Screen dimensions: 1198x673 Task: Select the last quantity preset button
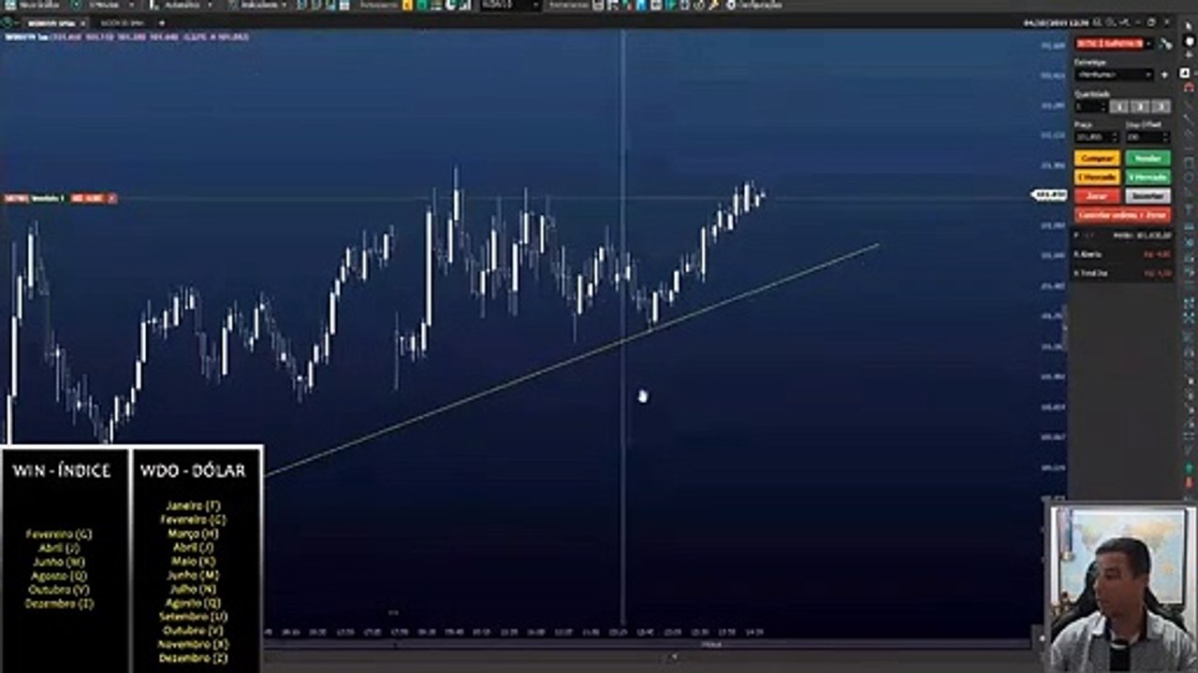tap(1161, 107)
